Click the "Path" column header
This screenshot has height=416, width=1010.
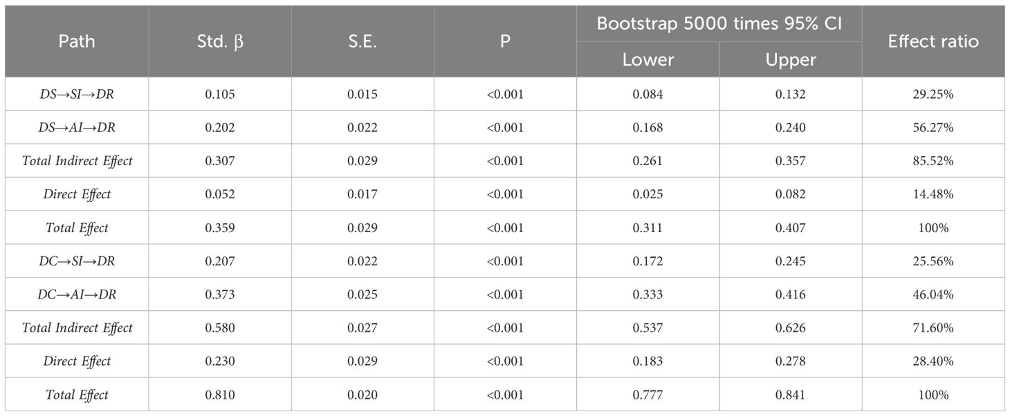point(76,41)
